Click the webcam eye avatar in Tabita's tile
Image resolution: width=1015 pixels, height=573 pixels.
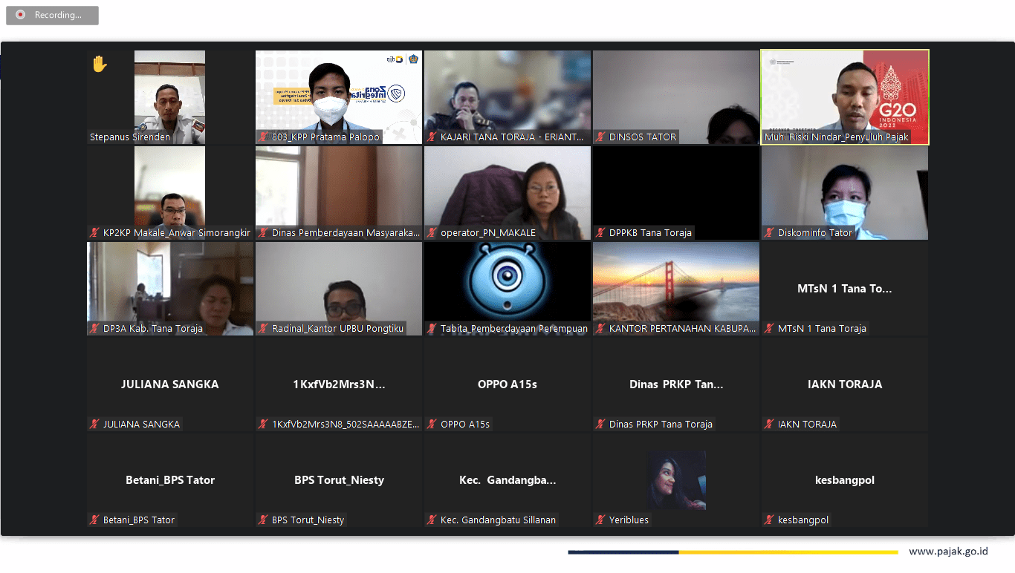coord(507,281)
